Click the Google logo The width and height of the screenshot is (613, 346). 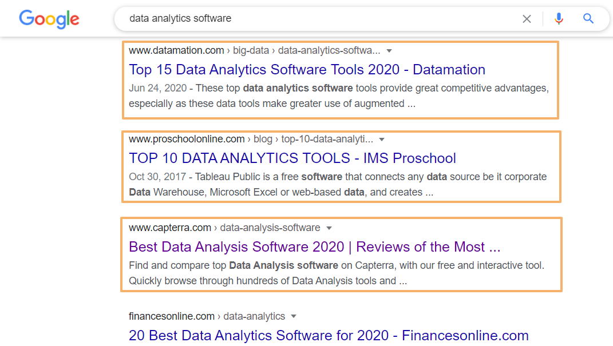pos(49,19)
